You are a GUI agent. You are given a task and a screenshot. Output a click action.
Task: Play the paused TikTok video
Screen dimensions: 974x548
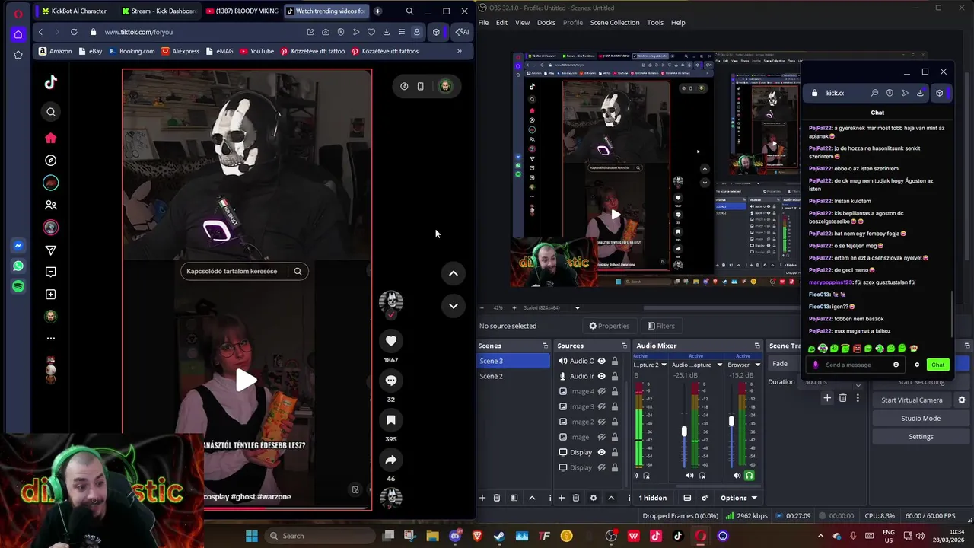(x=246, y=380)
